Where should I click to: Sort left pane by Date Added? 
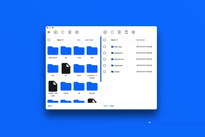[x=89, y=40]
